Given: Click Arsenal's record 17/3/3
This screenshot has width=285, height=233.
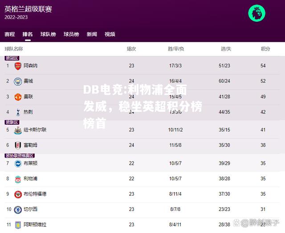Looking at the screenshot, I should 175,66.
